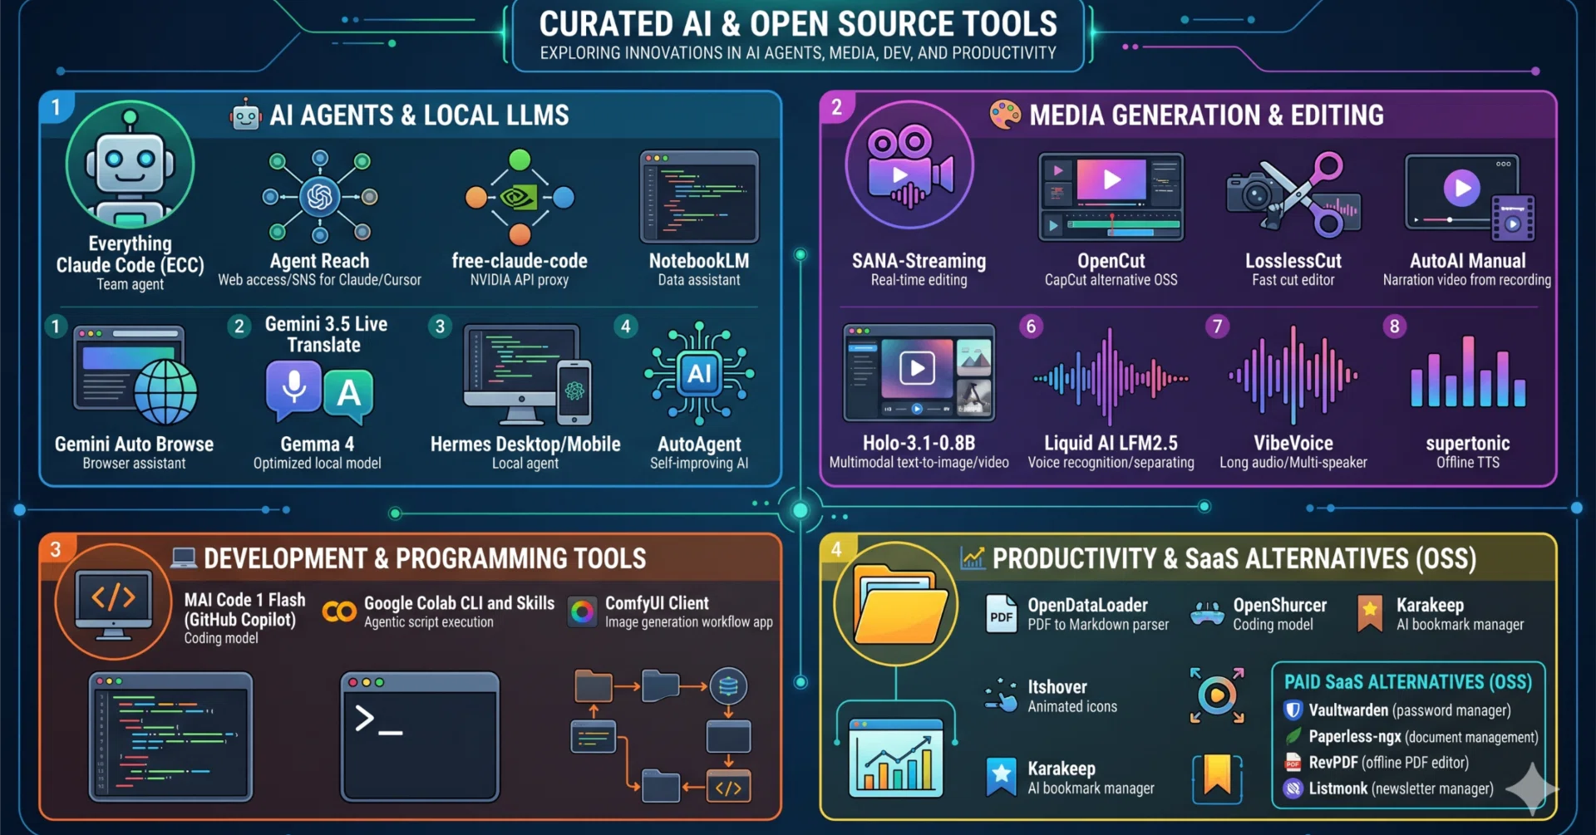Viewport: 1596px width, 835px height.
Task: Open the NotebookLM code window icon
Action: (x=699, y=197)
